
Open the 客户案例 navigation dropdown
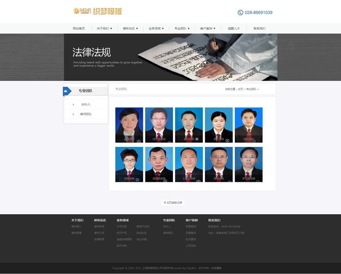click(x=208, y=29)
